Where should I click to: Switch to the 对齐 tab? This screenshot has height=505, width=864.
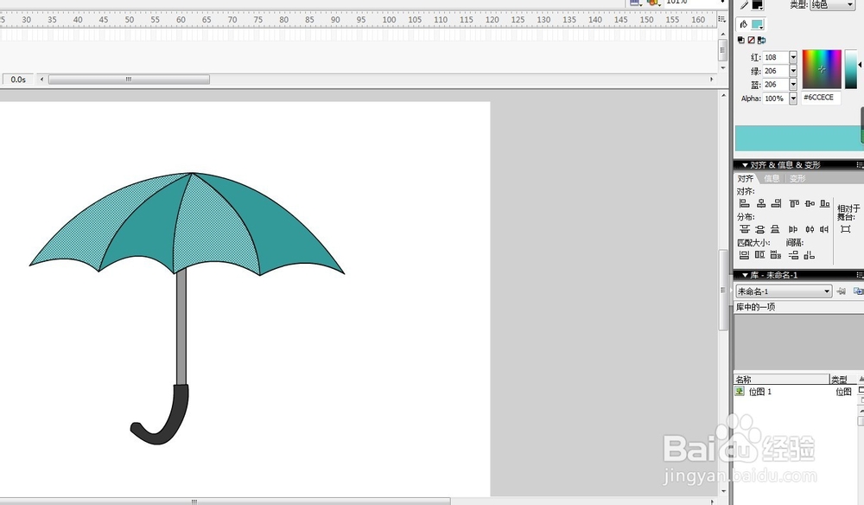[x=746, y=179]
